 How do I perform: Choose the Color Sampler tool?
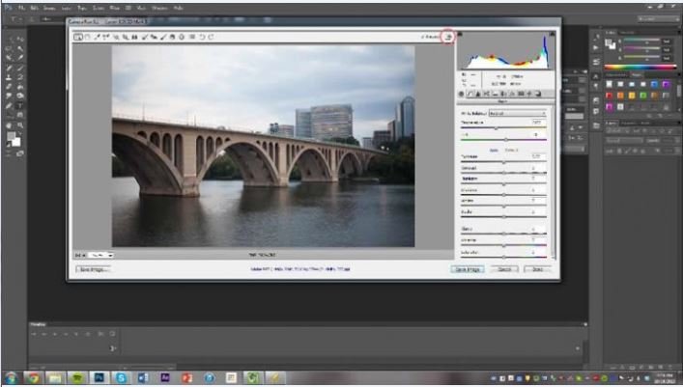tap(106, 37)
